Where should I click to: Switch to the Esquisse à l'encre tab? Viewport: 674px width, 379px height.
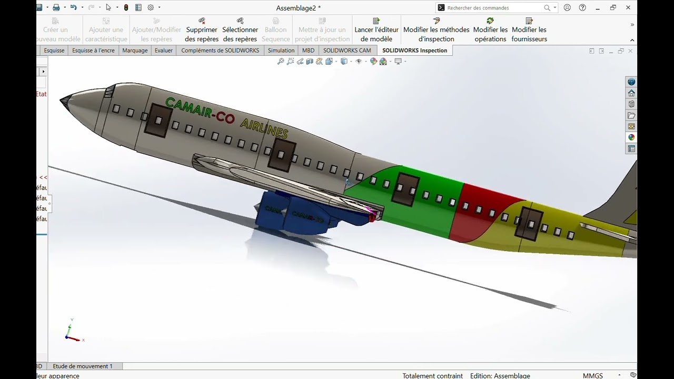(x=93, y=51)
